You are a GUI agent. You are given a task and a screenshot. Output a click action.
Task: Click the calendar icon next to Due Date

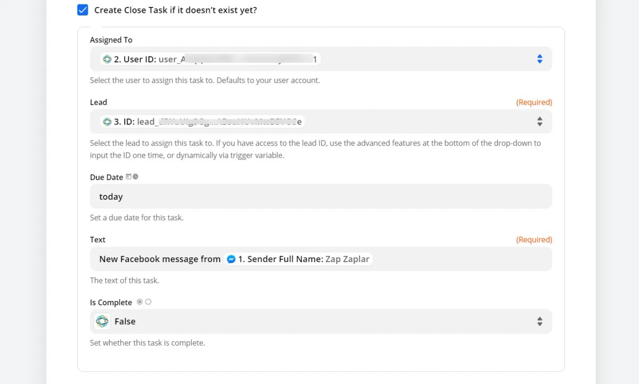(x=128, y=177)
